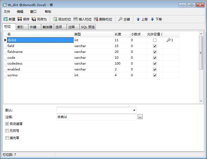The width and height of the screenshot is (207, 159).
Task: Switch to the SQL 预览 tab
Action: coord(88,27)
